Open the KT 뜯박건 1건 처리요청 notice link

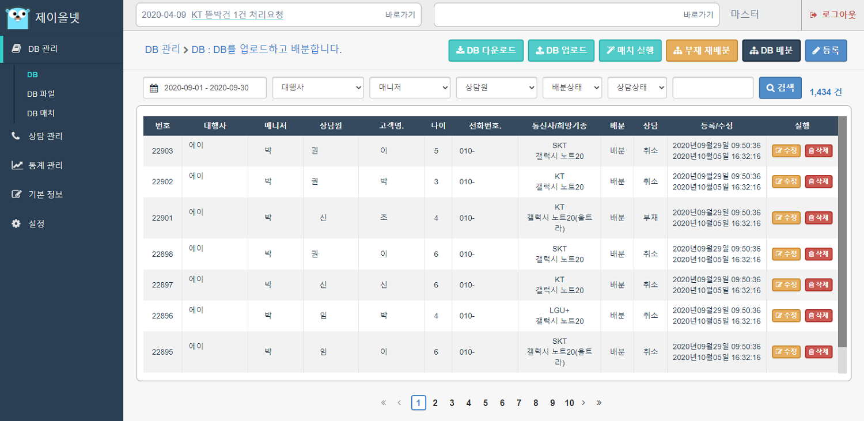coord(237,15)
